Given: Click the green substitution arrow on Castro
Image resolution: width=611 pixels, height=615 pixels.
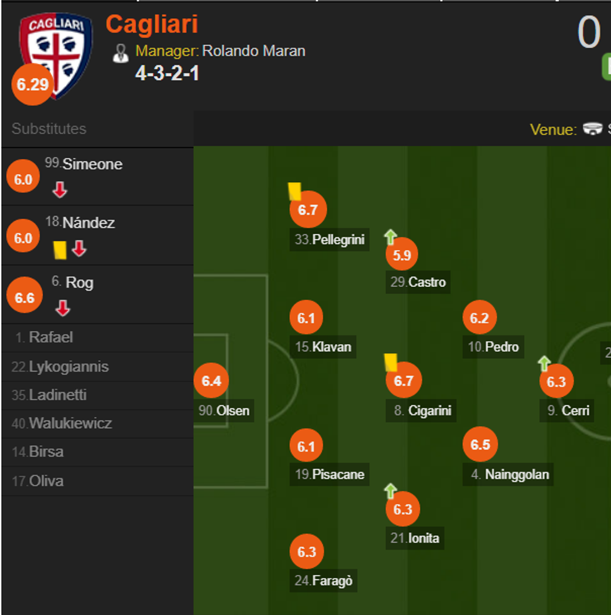Looking at the screenshot, I should click(390, 237).
